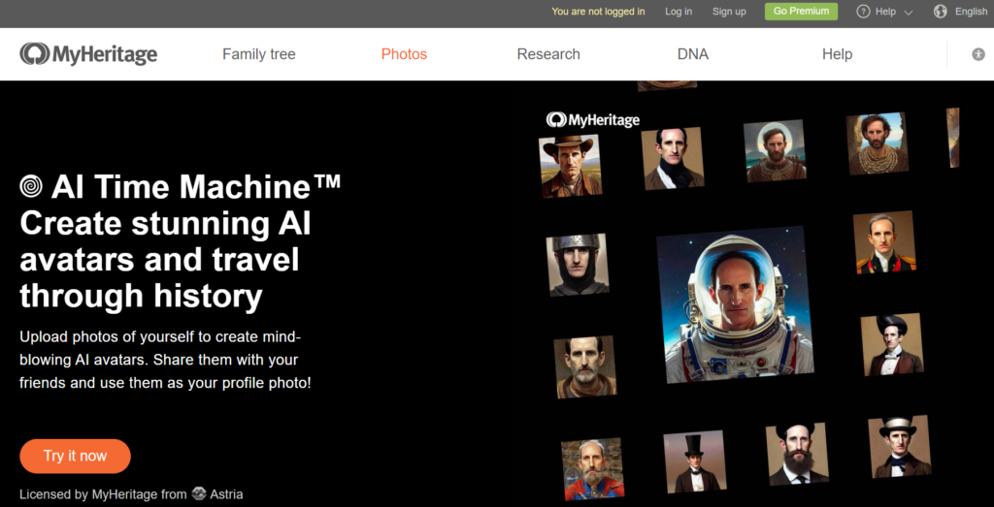994x507 pixels.
Task: Click the AI Time Machine headline text
Action: tap(196, 186)
